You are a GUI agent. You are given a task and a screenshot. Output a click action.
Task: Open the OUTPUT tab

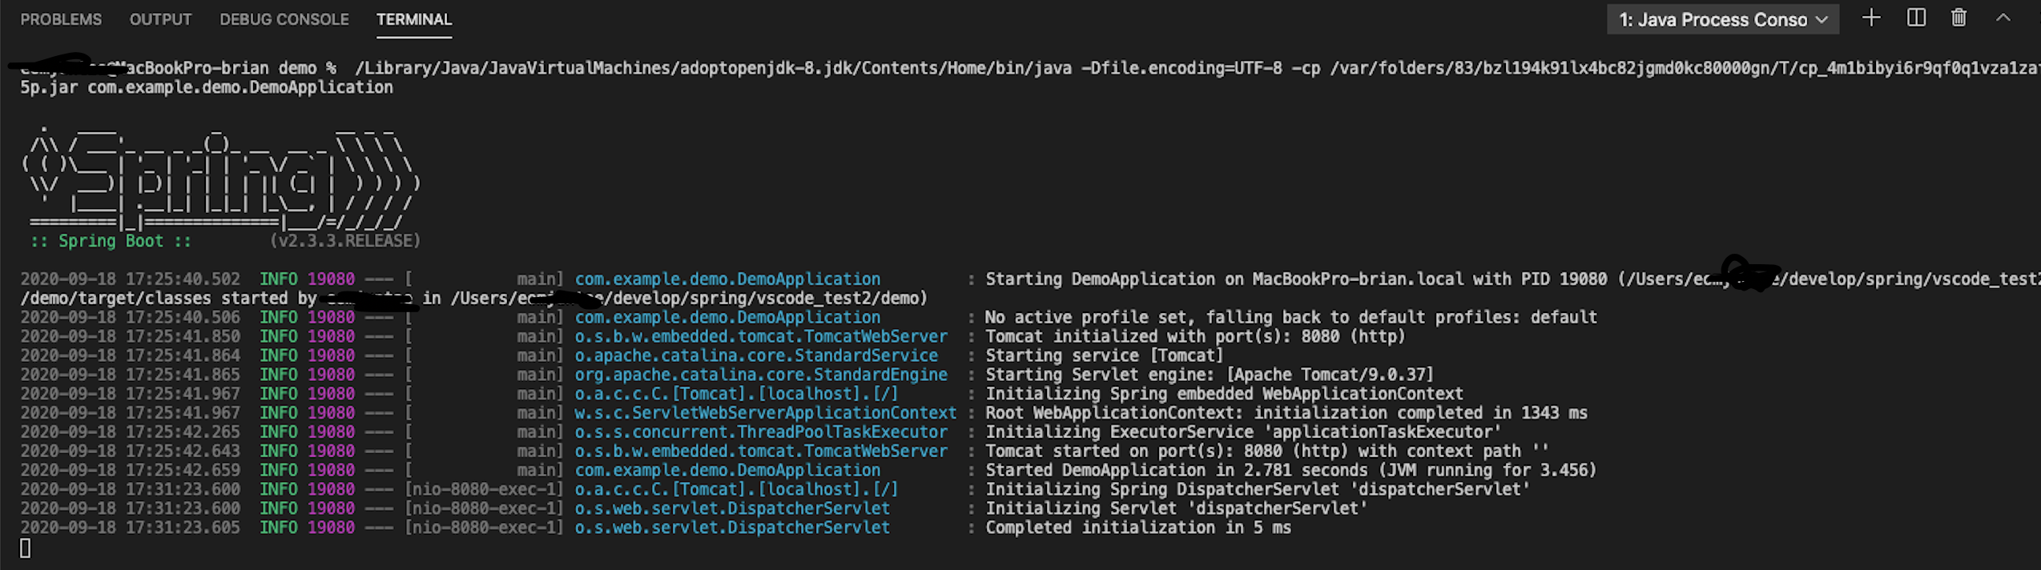click(160, 19)
